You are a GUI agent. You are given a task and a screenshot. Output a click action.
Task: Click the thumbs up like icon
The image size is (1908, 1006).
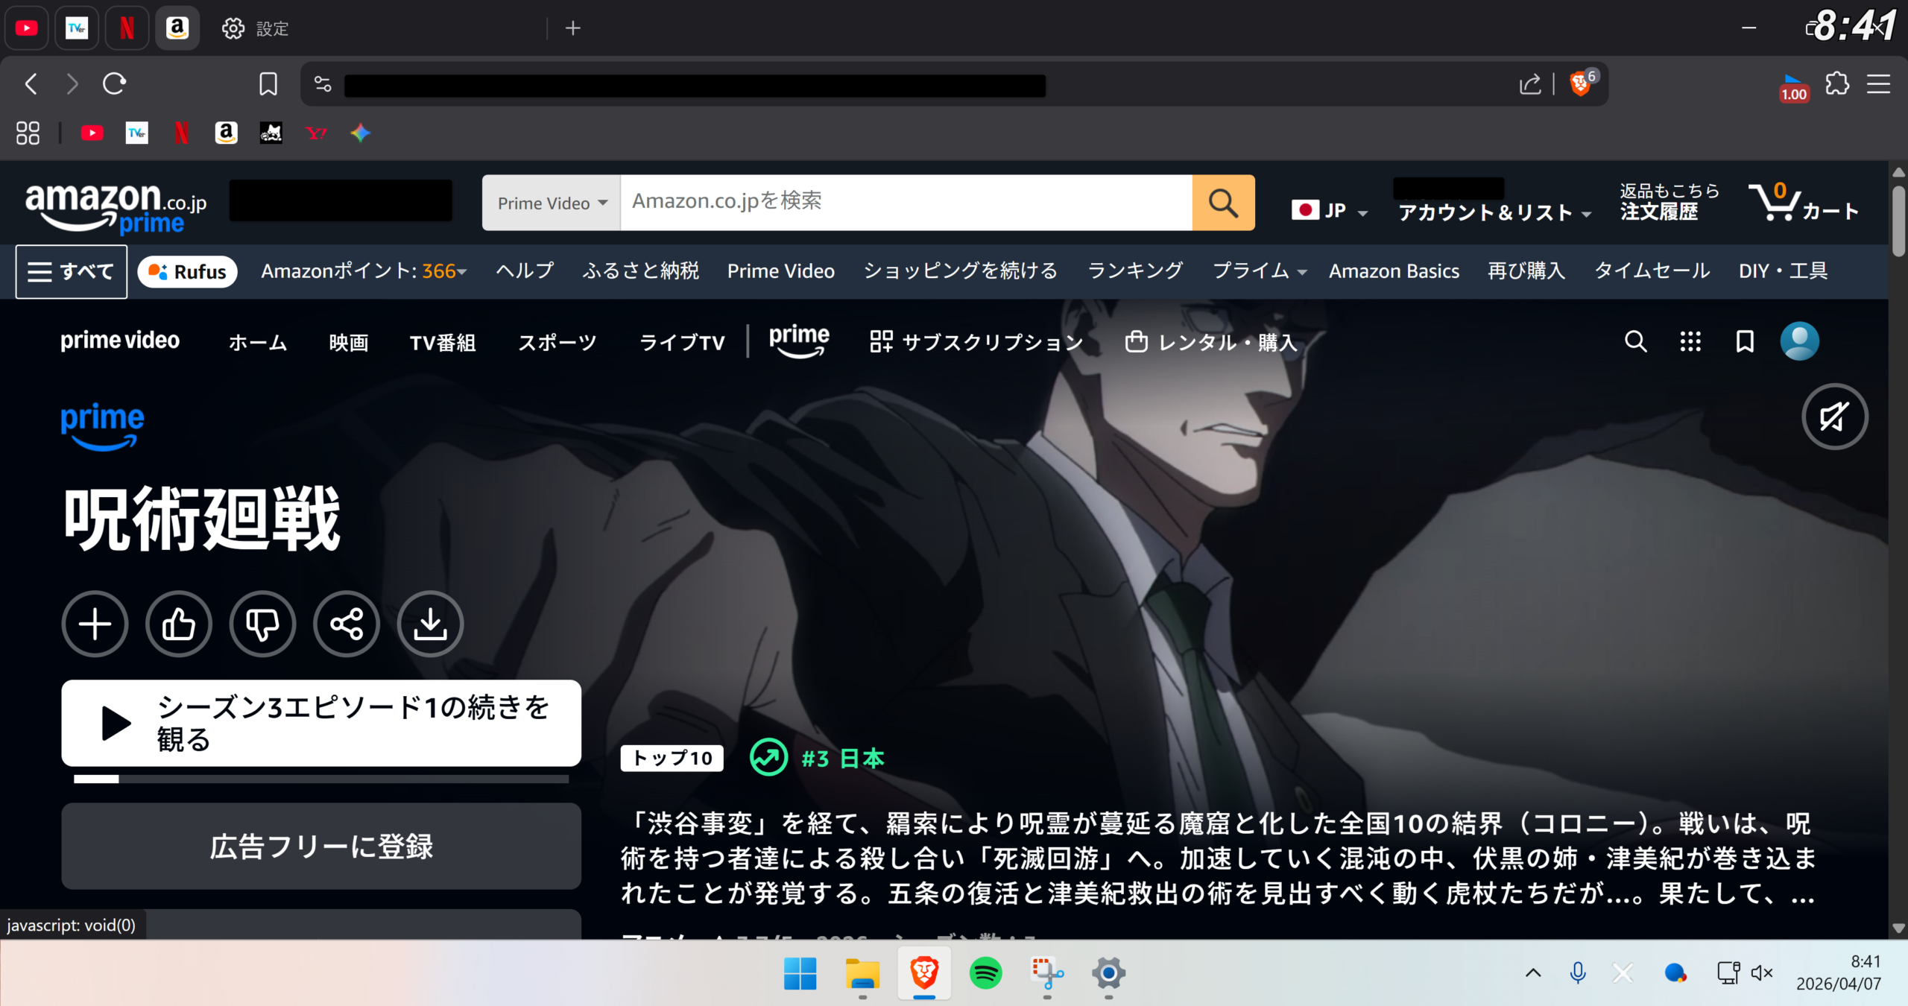[x=179, y=624]
